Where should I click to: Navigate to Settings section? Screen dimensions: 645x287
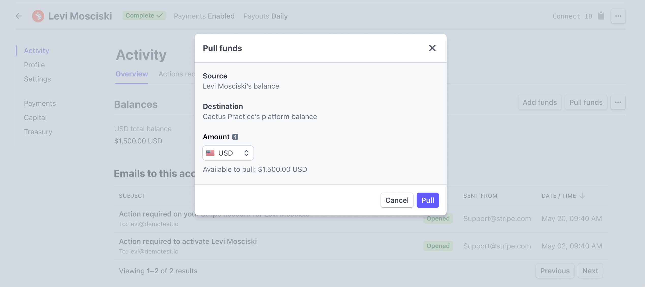click(x=37, y=78)
